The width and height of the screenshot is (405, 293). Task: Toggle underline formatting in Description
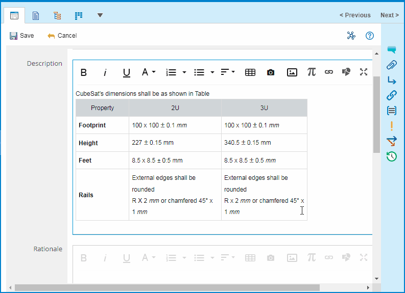coord(126,72)
